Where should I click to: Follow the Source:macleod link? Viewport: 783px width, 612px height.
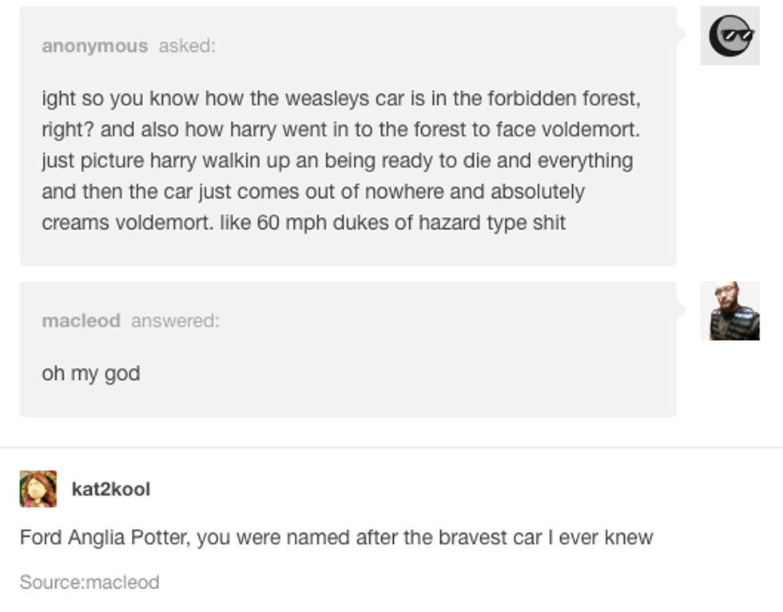point(89,582)
